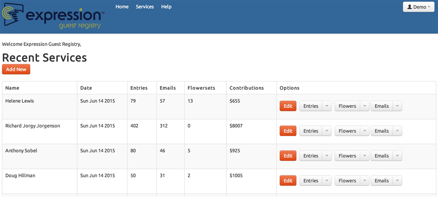Select the Richard Jorgy Jorgenson name cell
Screen dimensions: 438x197
click(x=40, y=131)
